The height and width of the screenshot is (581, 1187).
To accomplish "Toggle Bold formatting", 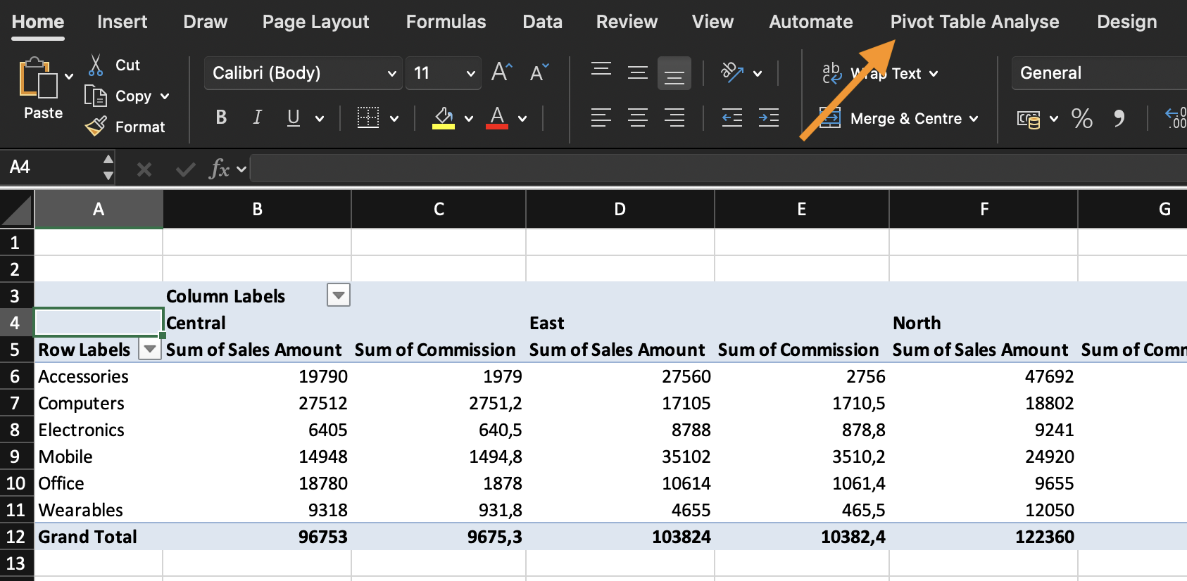I will (x=221, y=117).
